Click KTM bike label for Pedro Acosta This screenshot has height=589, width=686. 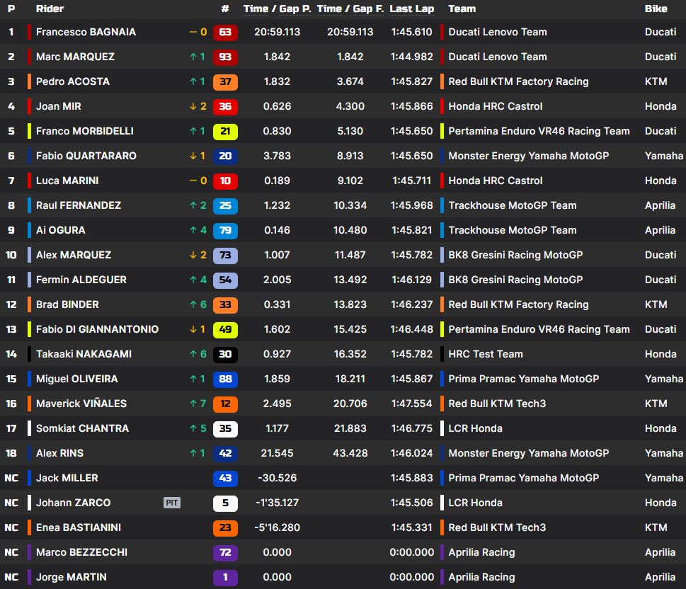[x=656, y=81]
